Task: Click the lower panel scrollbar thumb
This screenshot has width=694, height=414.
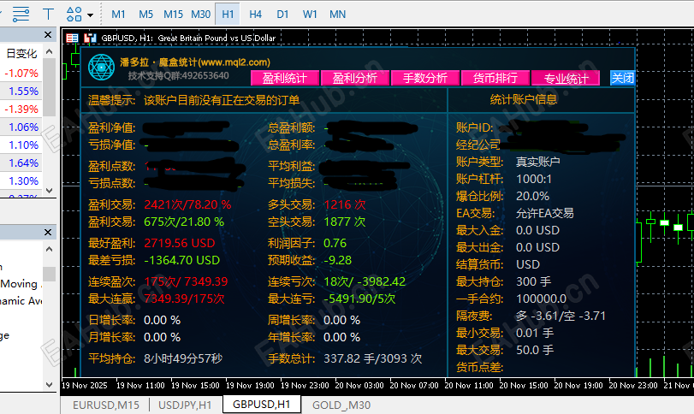Action: click(x=49, y=274)
